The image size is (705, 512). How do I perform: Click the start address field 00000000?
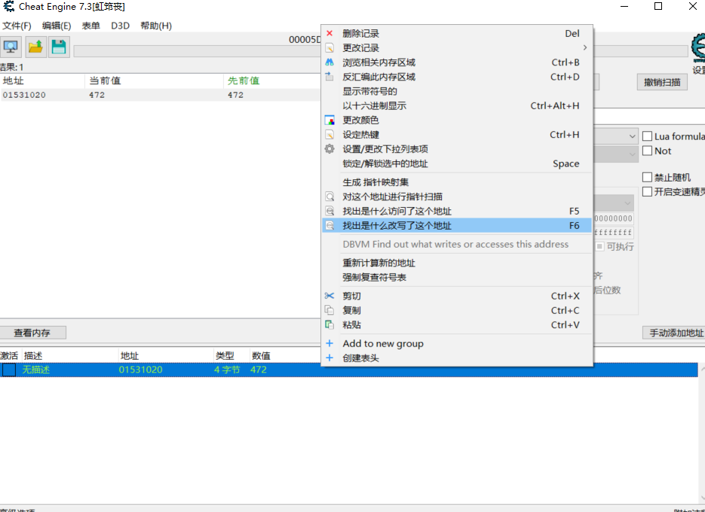tap(613, 218)
